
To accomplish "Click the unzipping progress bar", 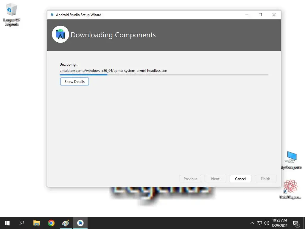I will point(164,75).
